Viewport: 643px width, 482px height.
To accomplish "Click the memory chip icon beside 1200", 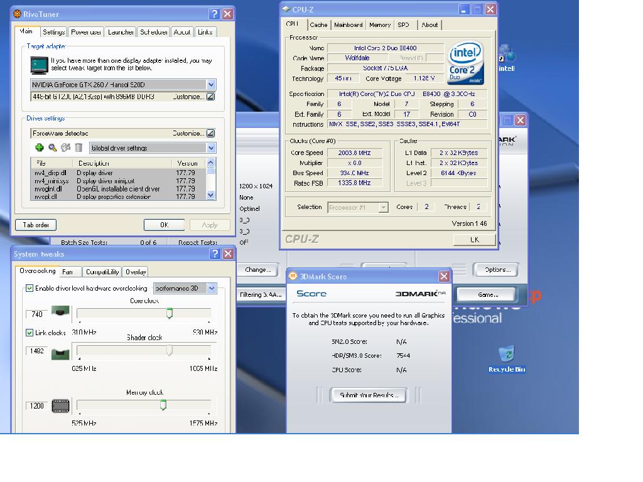I will pyautogui.click(x=61, y=406).
